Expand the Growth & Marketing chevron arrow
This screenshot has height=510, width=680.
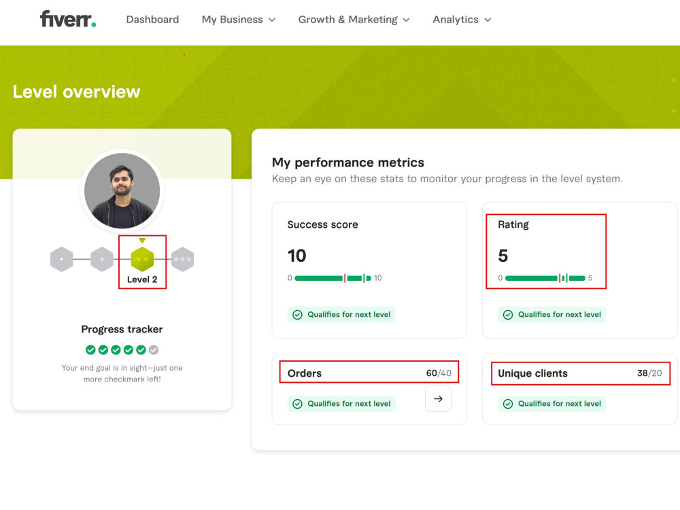(406, 20)
